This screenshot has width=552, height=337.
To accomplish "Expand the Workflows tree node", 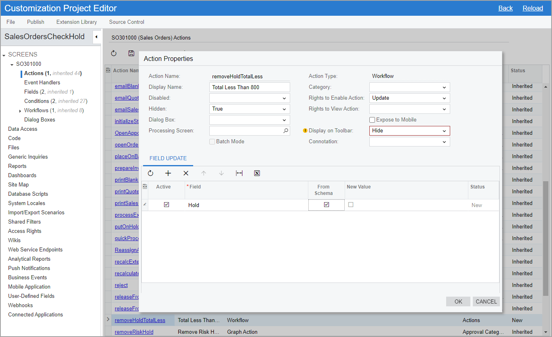I will click(x=21, y=111).
